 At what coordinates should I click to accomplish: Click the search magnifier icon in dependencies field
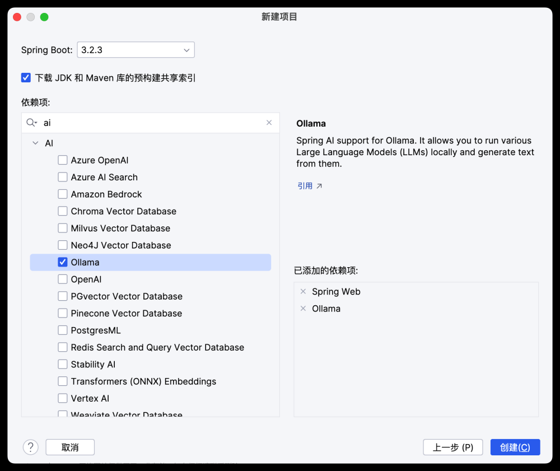tap(31, 123)
